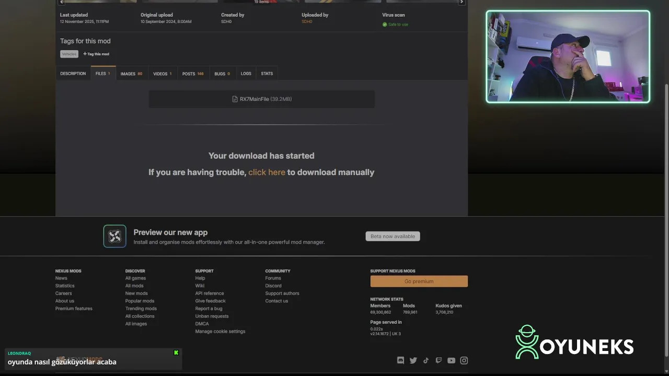Screen dimensions: 669x376
Task: Open the Discord icon in footer
Action: tap(400, 360)
